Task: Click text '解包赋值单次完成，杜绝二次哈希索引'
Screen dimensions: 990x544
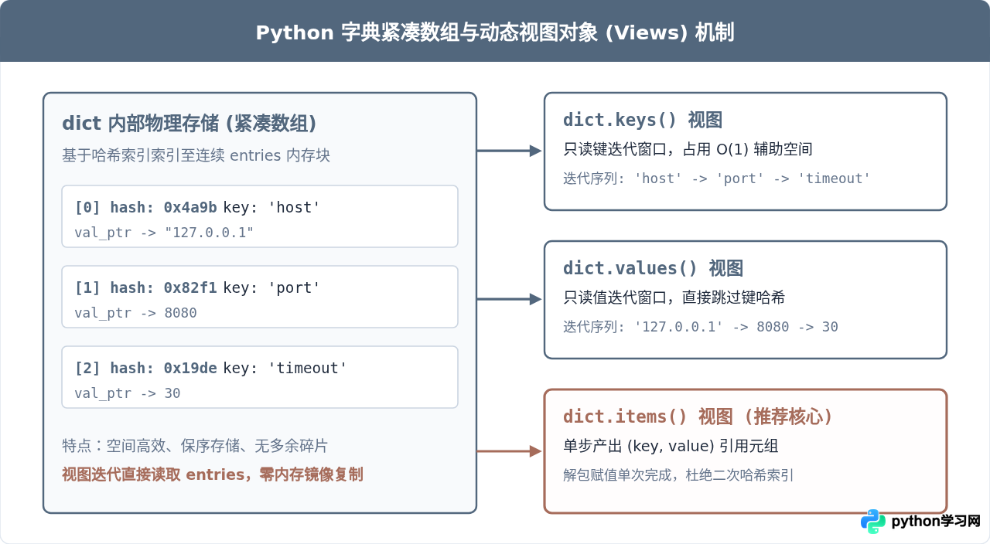Action: [x=678, y=475]
